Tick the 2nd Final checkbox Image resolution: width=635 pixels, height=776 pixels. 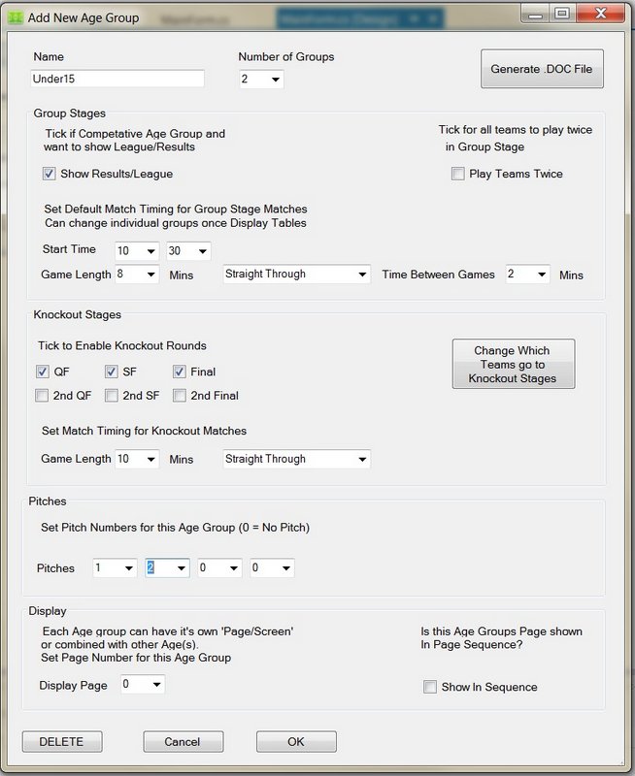pos(180,395)
